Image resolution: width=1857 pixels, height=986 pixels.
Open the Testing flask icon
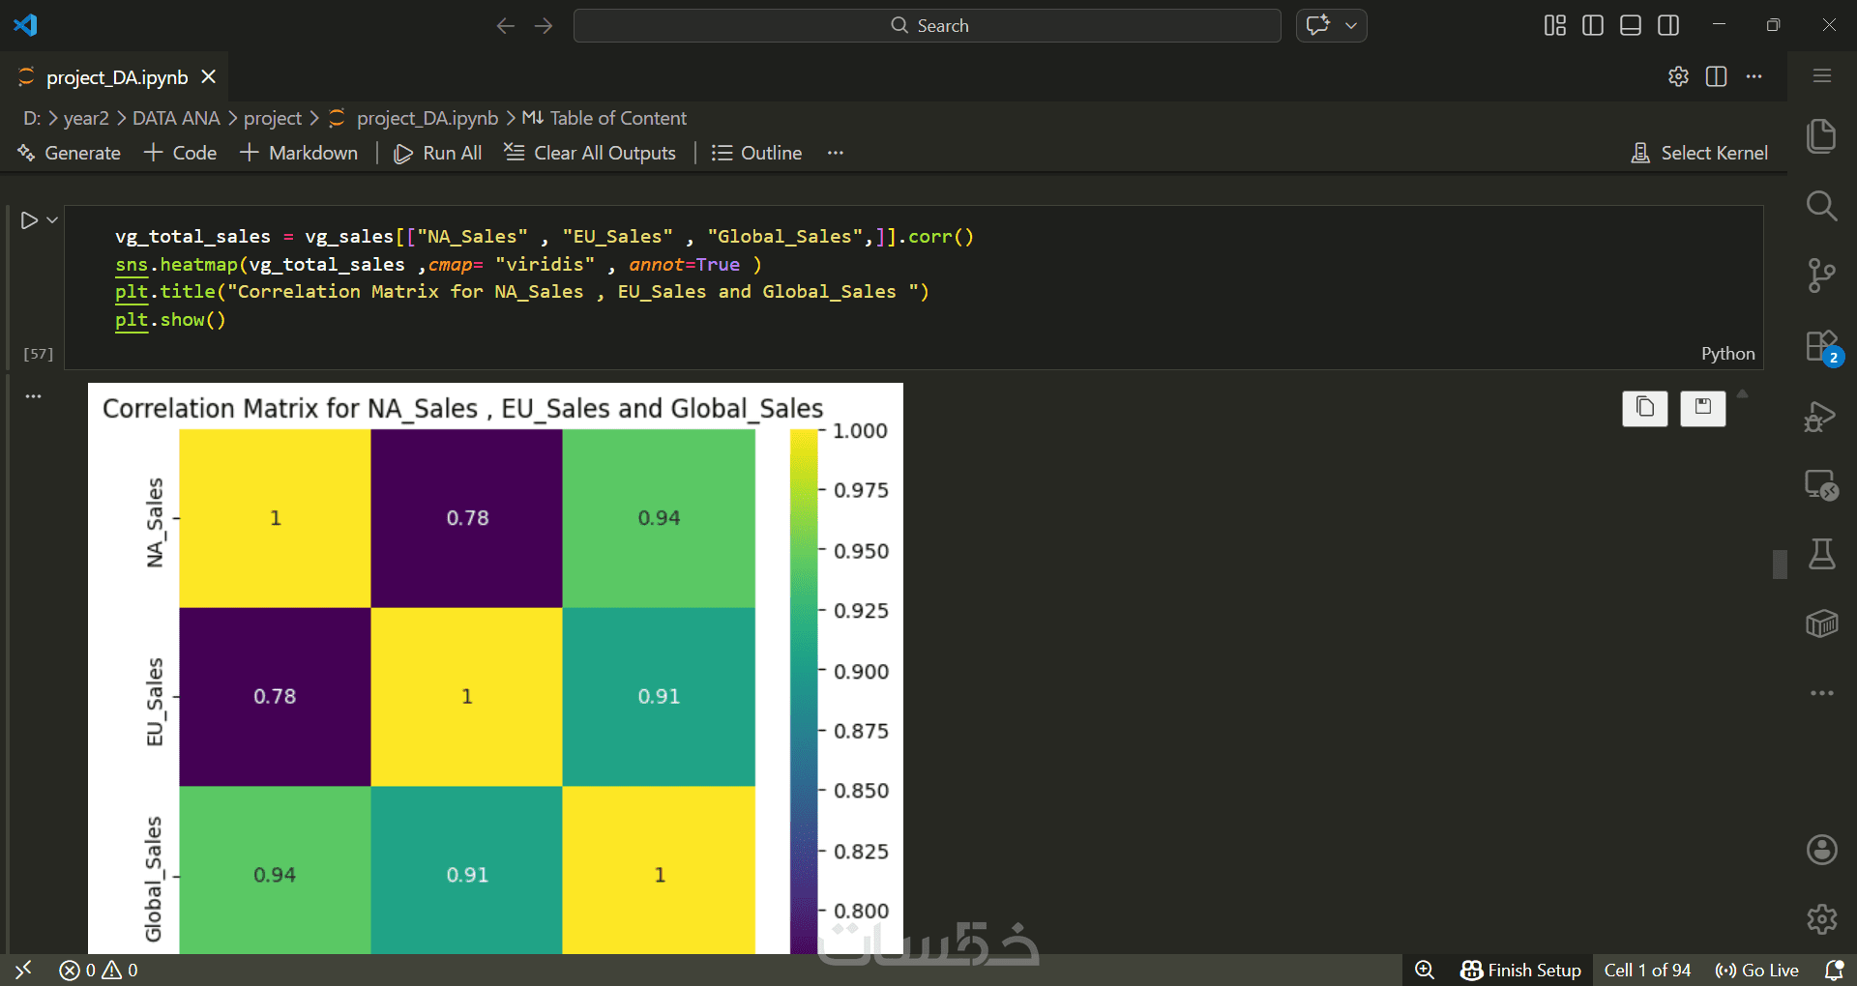pyautogui.click(x=1821, y=554)
